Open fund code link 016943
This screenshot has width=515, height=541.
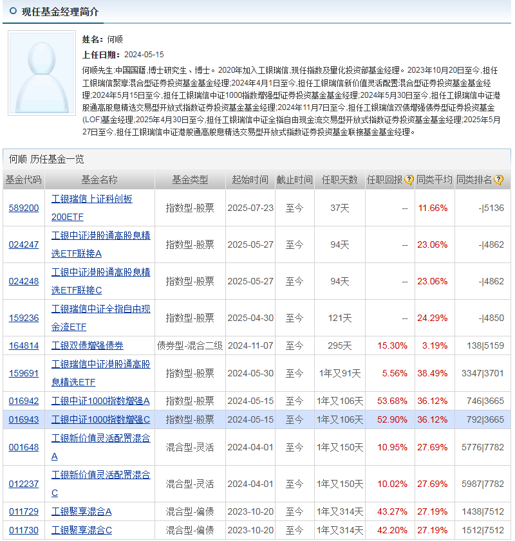click(24, 419)
